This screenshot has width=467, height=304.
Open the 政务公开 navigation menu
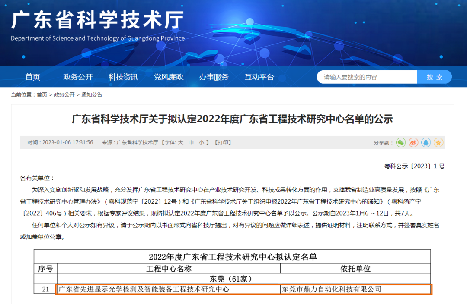(78, 77)
